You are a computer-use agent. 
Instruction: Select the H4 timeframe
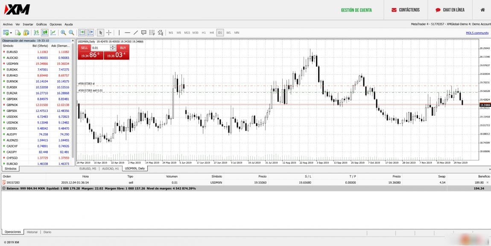click(212, 32)
